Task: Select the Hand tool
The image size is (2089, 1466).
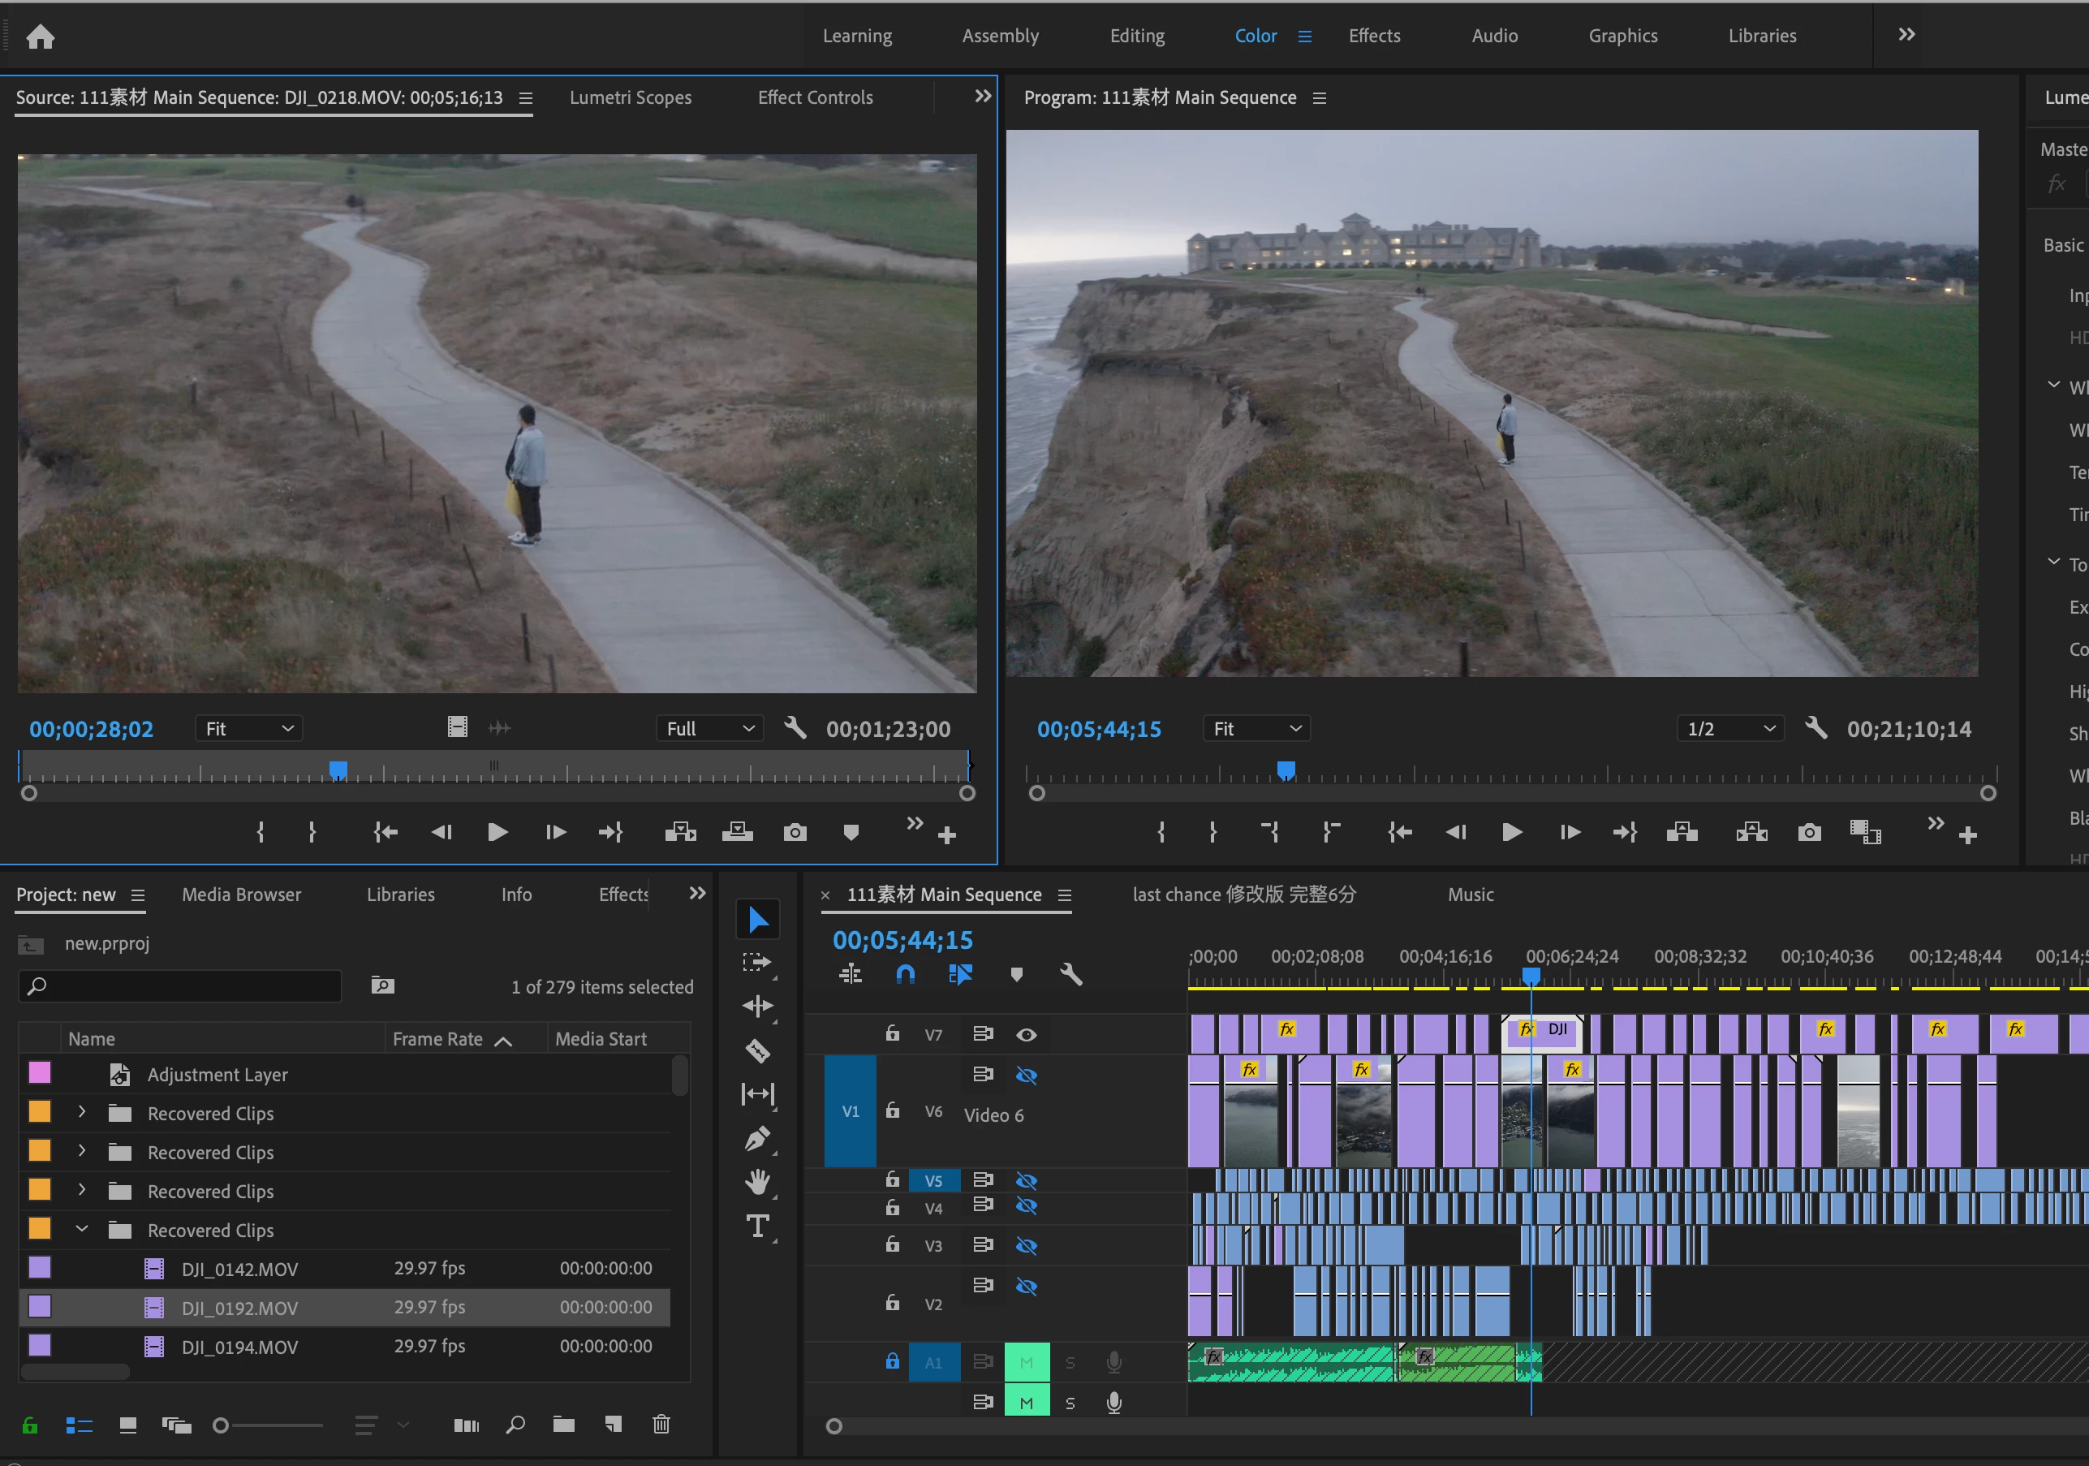Action: click(x=757, y=1182)
